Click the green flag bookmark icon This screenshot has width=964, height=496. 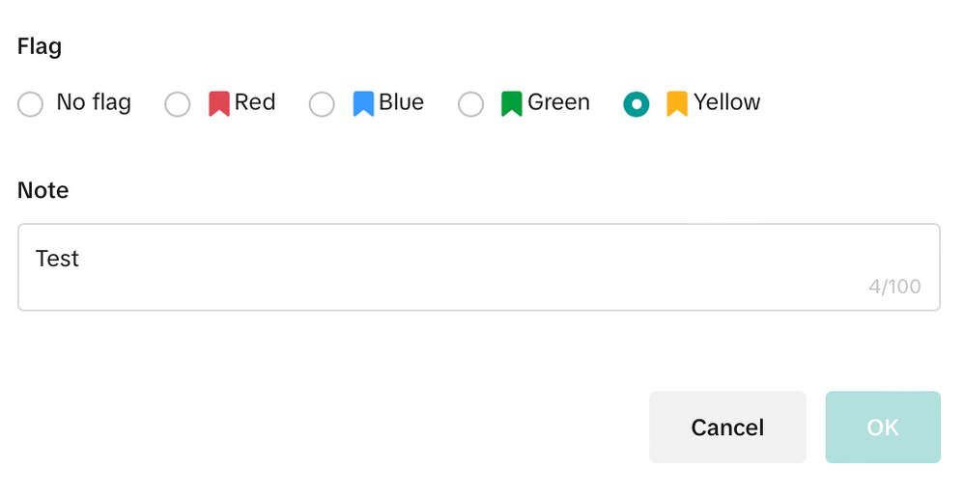pos(512,103)
